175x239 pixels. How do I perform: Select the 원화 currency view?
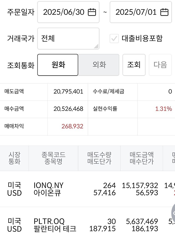pyautogui.click(x=58, y=65)
